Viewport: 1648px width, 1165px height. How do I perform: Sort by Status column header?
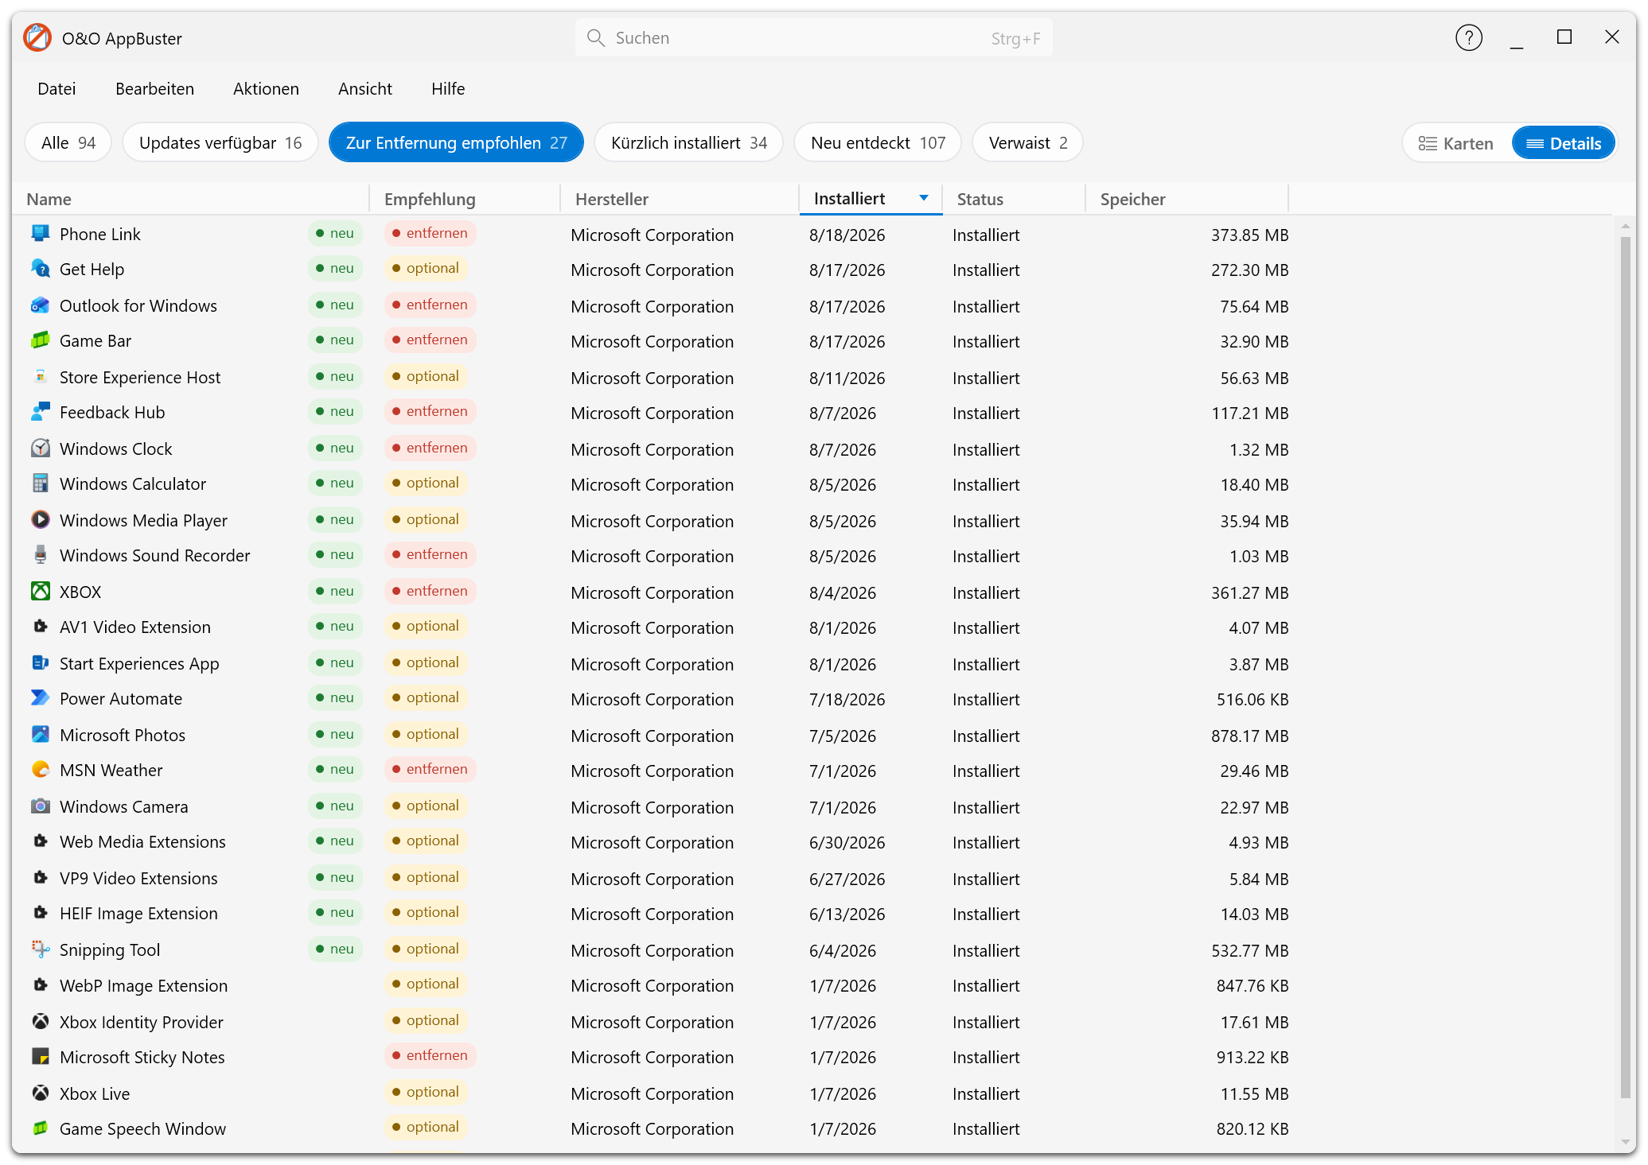[x=1015, y=200]
